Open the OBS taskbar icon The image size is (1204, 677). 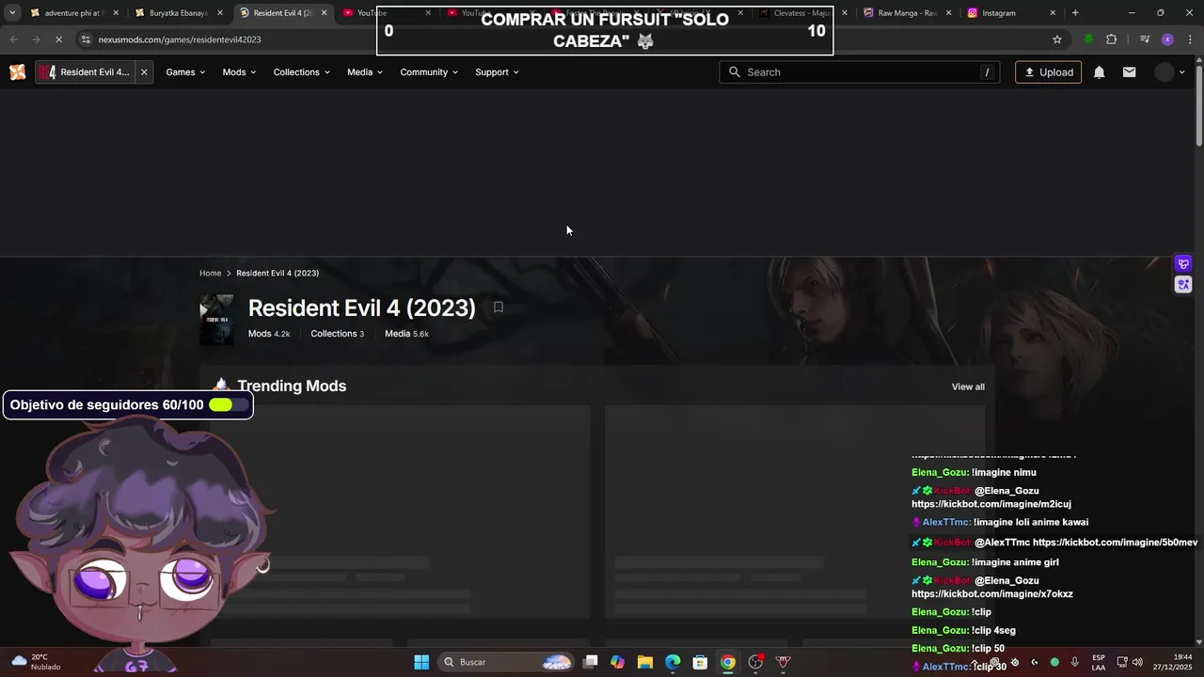click(755, 662)
